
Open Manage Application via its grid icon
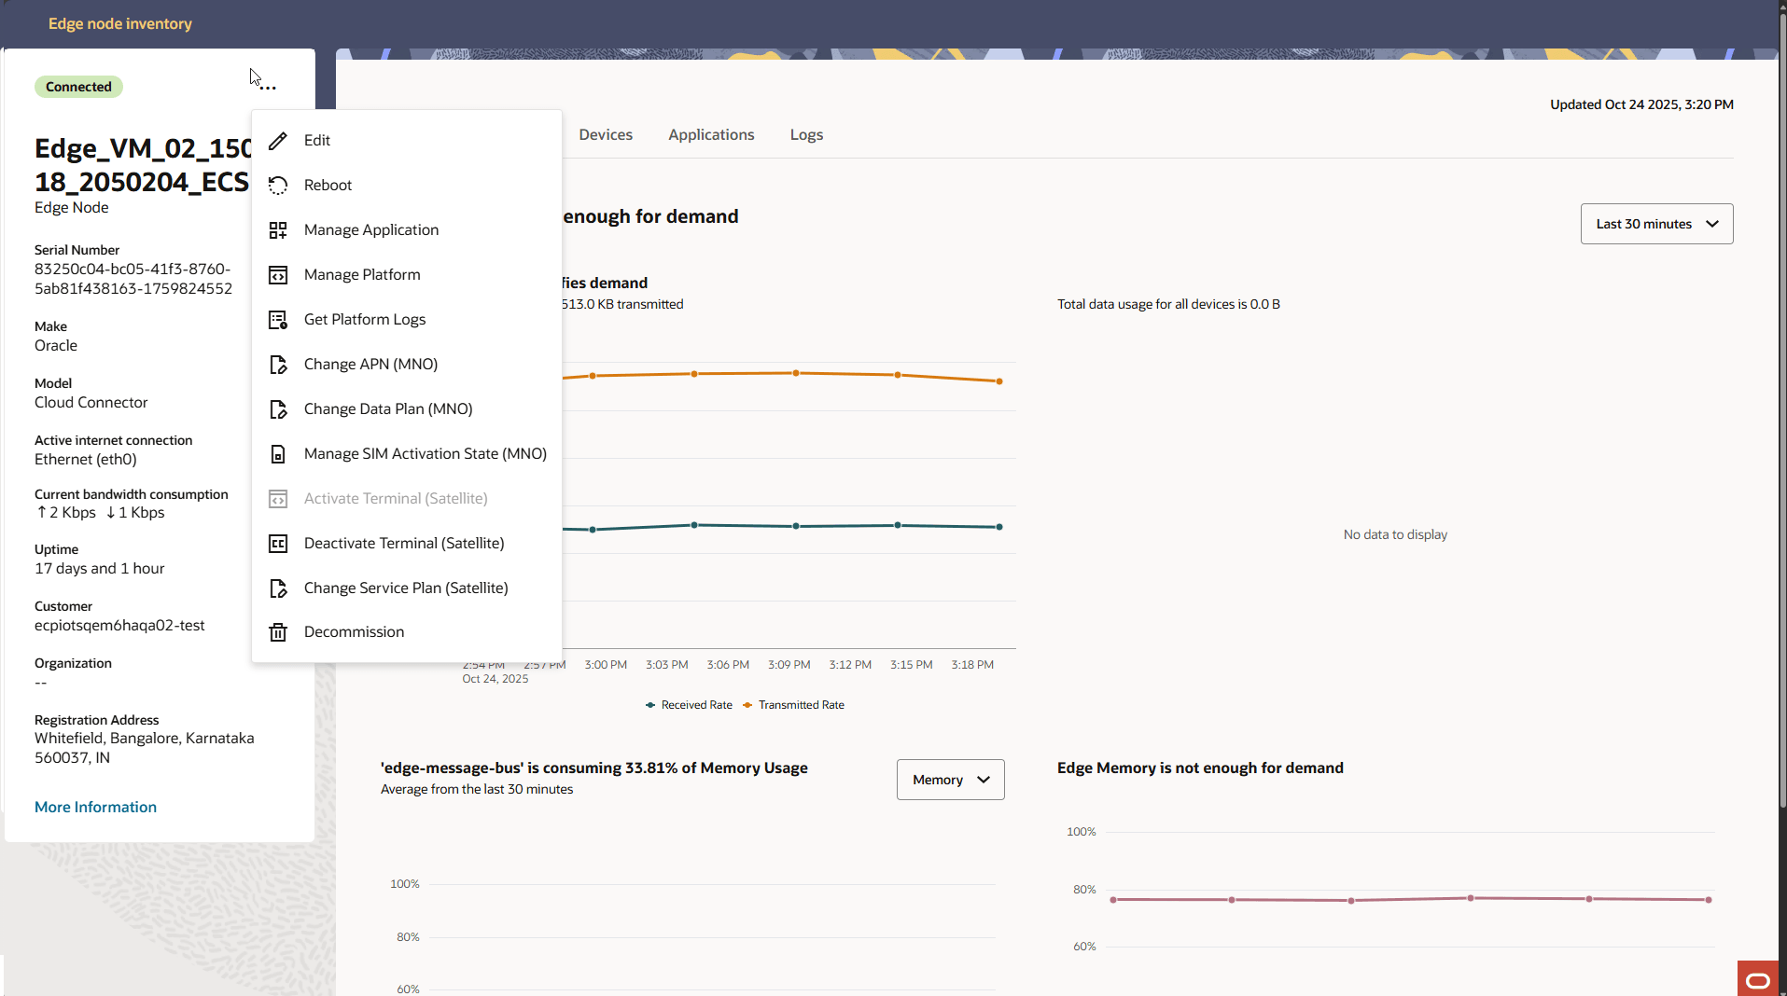[278, 229]
